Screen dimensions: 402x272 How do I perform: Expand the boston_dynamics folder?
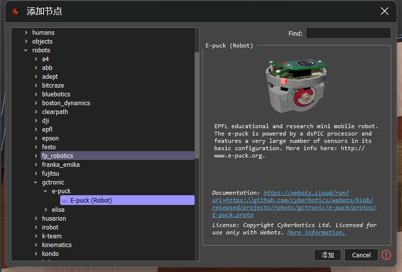36,103
